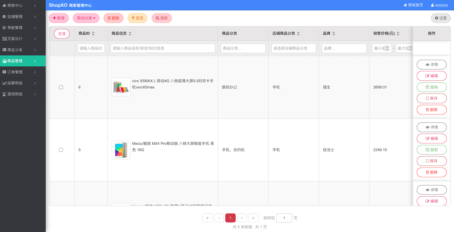
Task: Toggle the 全选 select-all button
Action: click(x=62, y=34)
